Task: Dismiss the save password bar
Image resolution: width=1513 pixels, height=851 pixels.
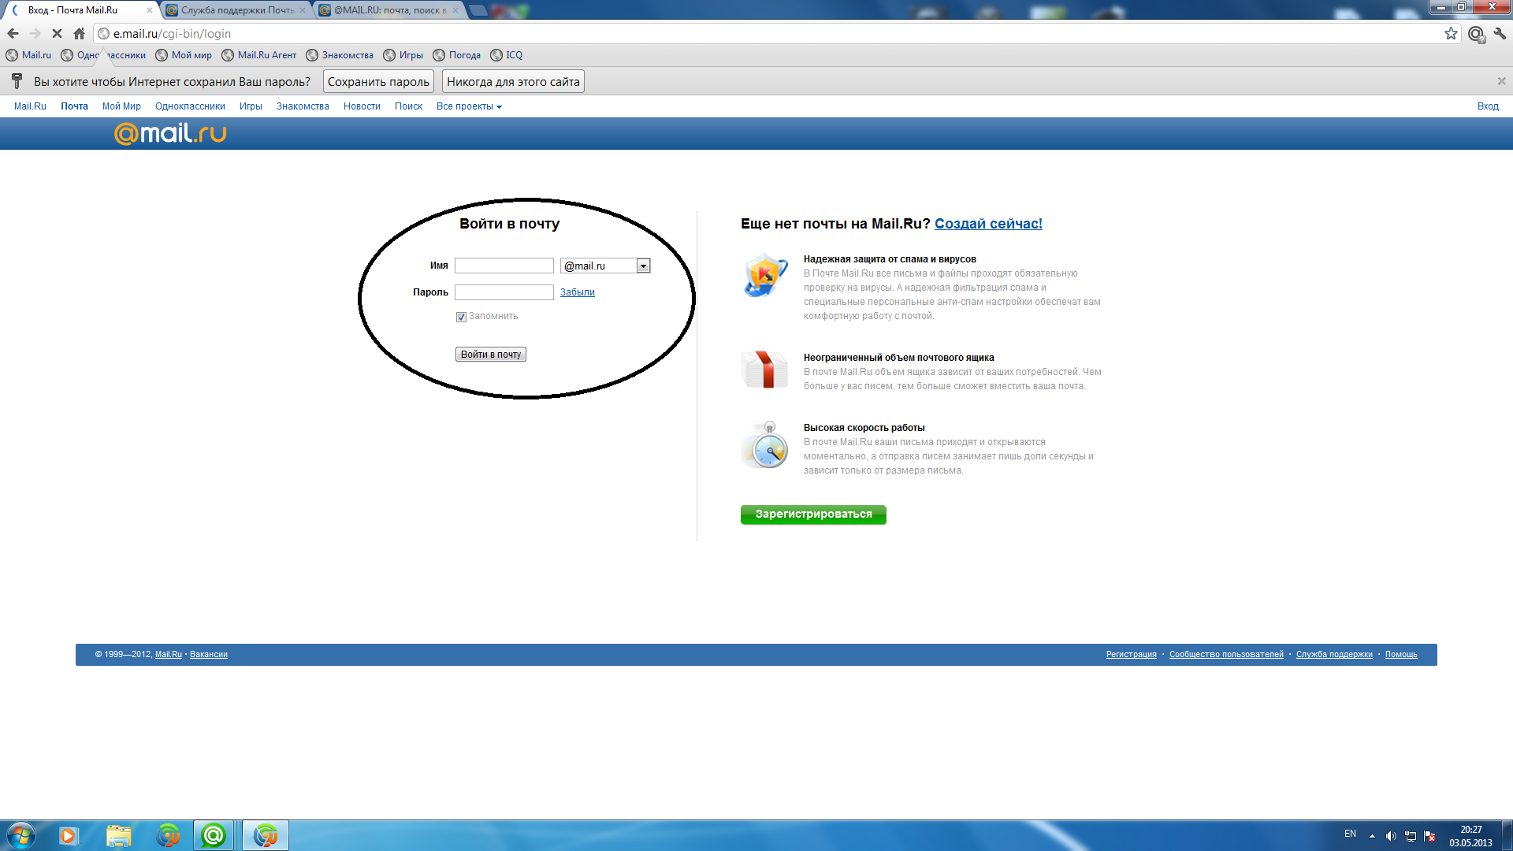Action: point(1501,81)
